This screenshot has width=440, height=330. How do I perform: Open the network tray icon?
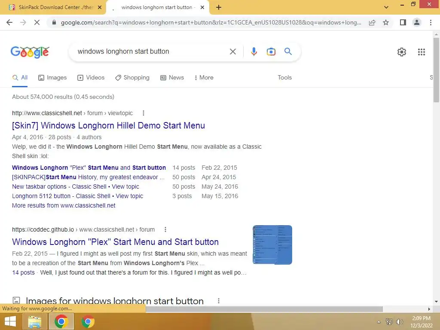coord(389,322)
